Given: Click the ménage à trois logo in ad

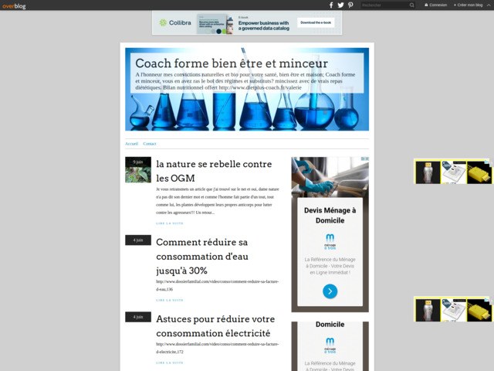Looking at the screenshot, I should 330,240.
